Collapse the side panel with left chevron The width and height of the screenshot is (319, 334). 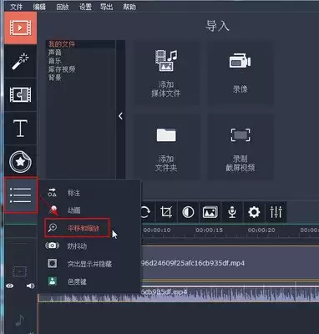point(120,116)
